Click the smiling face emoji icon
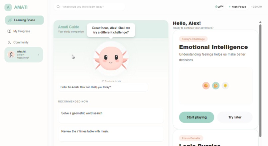The height and width of the screenshot is (146, 268). pyautogui.click(x=206, y=86)
